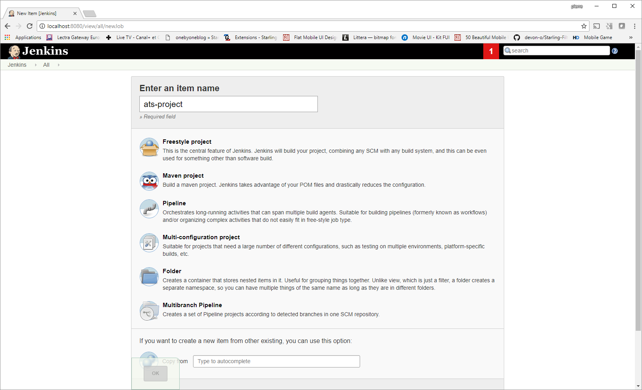Select the Folder item icon
The width and height of the screenshot is (642, 390).
click(149, 277)
